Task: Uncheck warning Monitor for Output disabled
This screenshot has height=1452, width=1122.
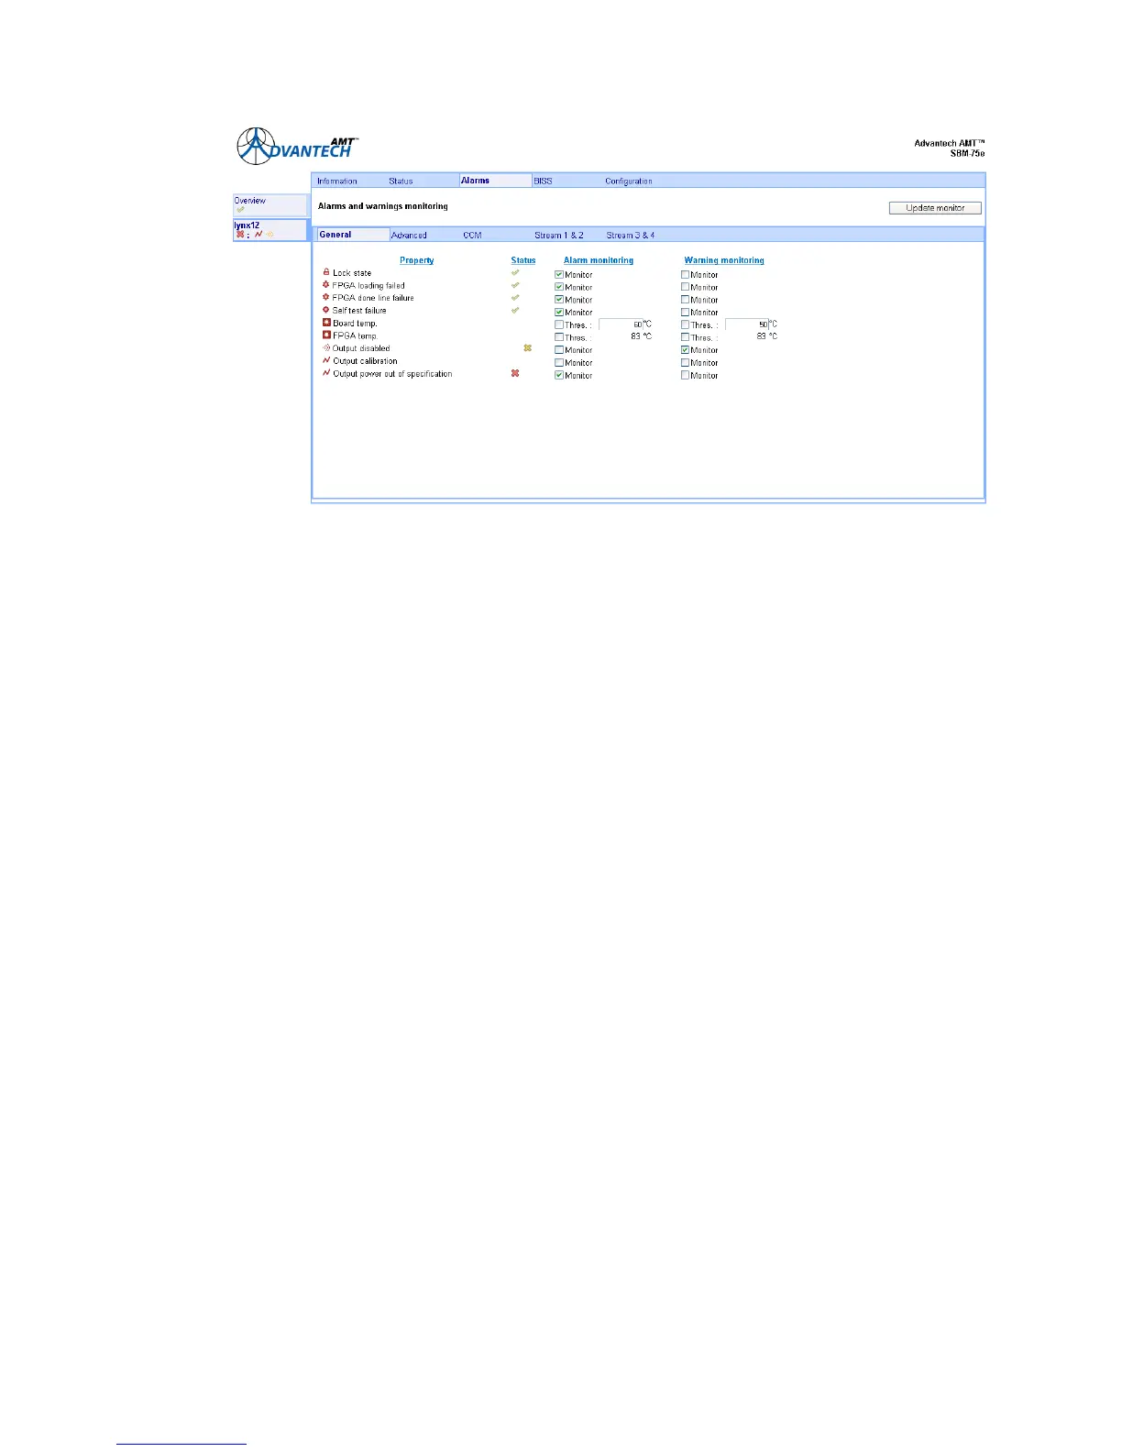Action: coord(685,350)
